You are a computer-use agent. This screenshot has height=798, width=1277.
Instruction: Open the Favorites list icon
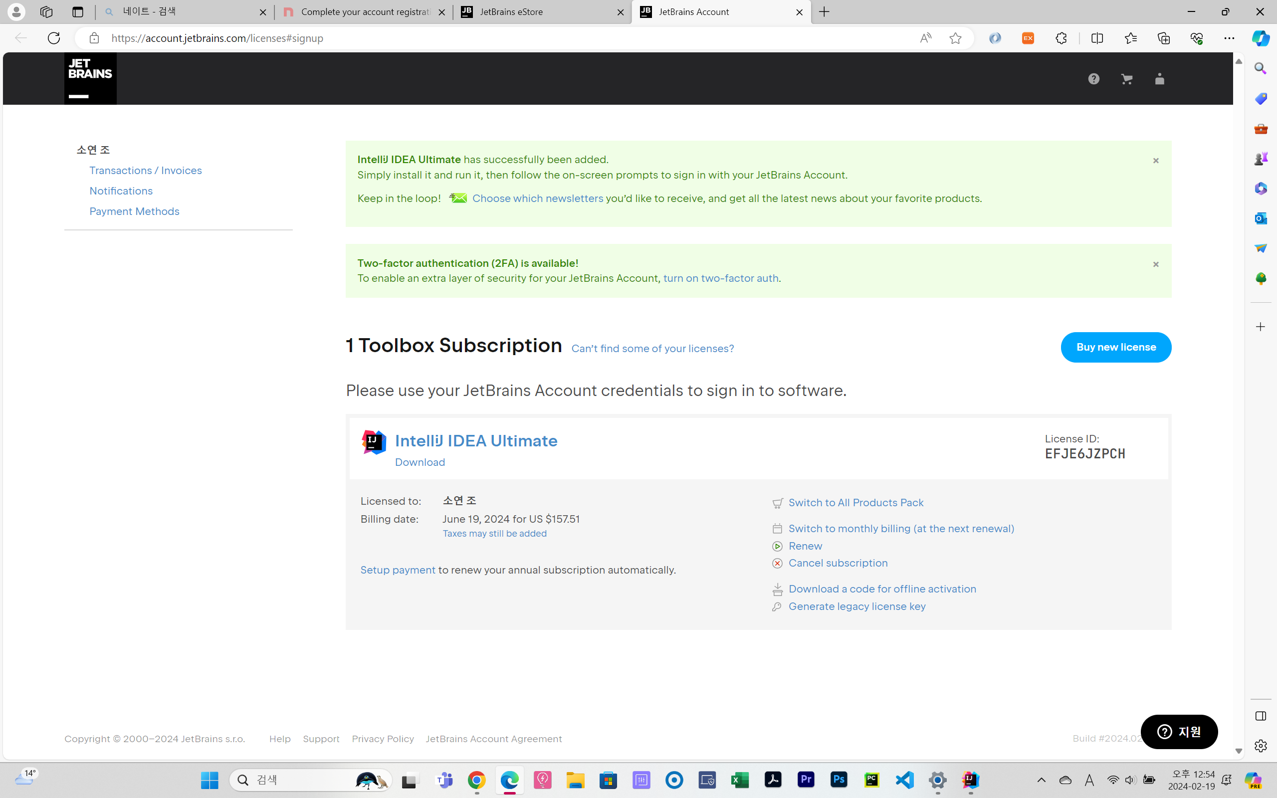click(x=1130, y=38)
